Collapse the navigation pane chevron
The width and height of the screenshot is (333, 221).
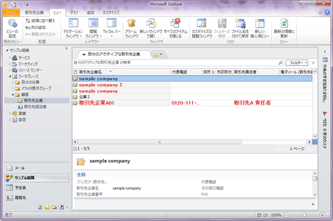coord(66,48)
